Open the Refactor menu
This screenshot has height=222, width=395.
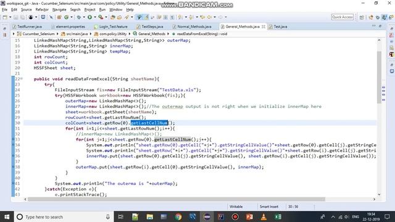pos(42,10)
